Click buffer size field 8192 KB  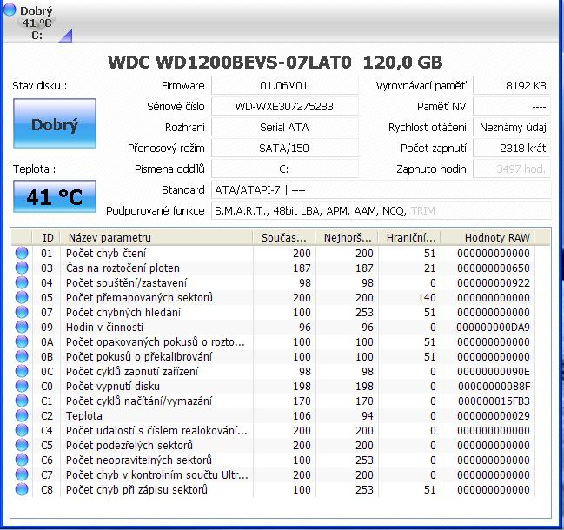point(512,85)
